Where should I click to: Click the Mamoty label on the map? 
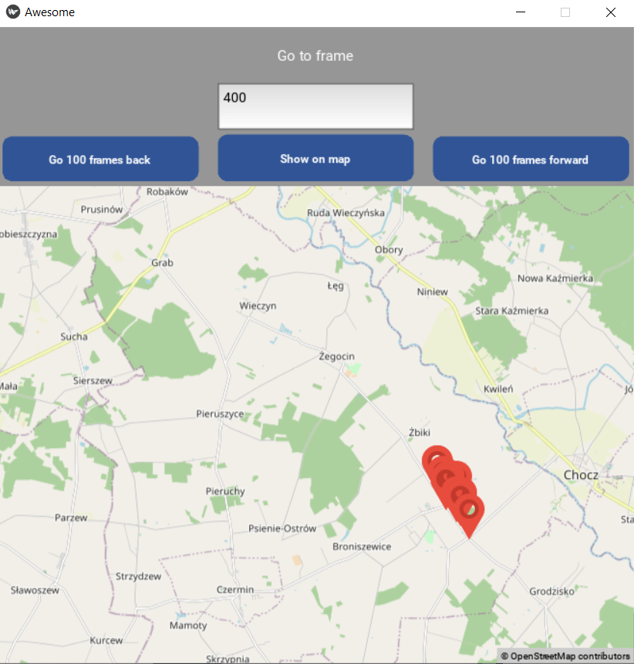click(188, 625)
